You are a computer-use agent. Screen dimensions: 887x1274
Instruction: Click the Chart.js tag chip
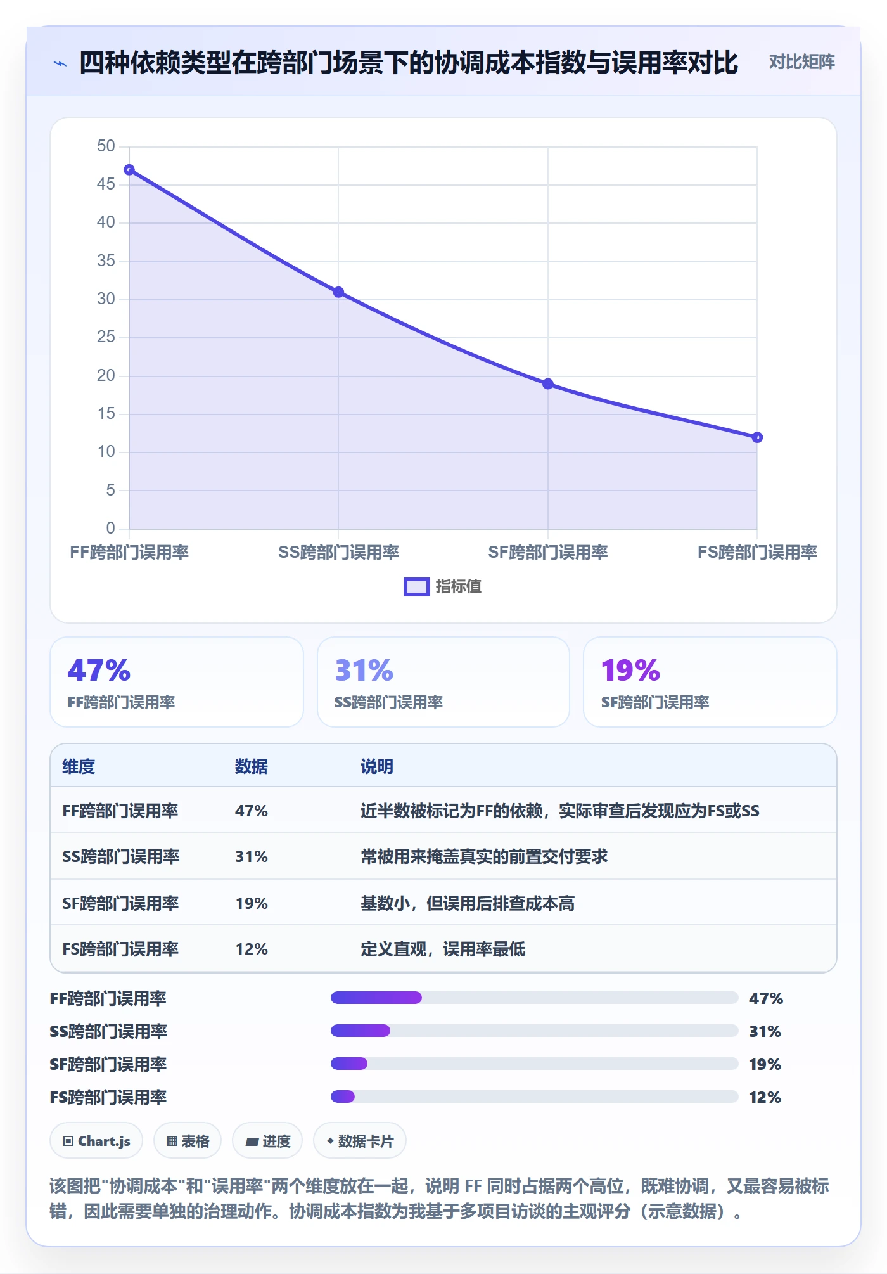(x=96, y=1141)
